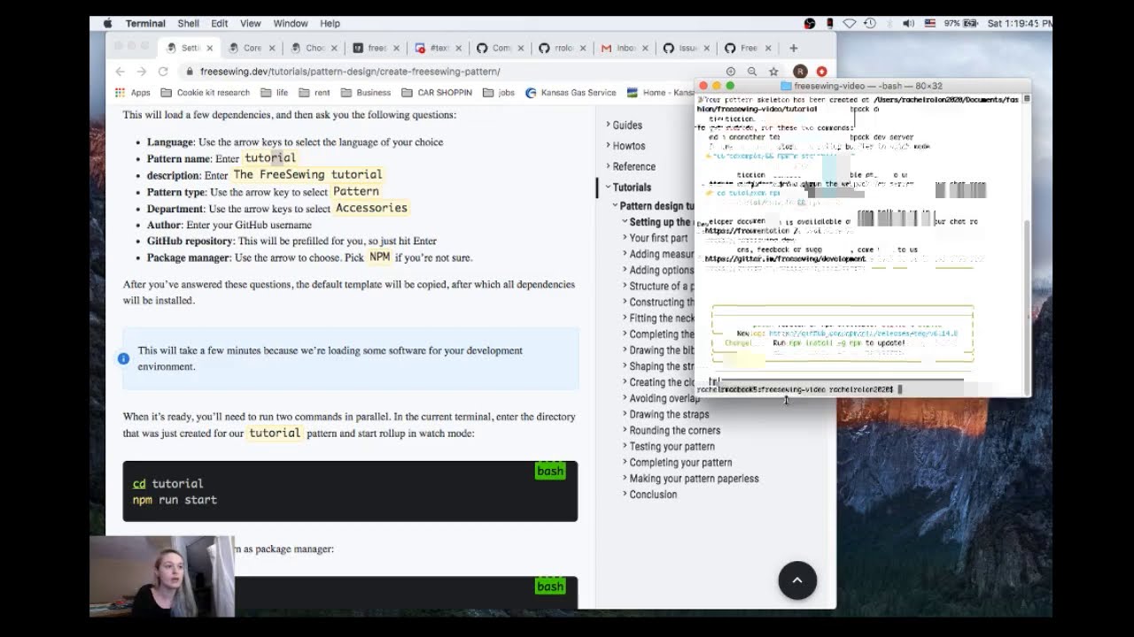Expand the Guides section in sidebar

pos(626,126)
